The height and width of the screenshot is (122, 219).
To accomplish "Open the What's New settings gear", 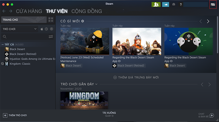I will point(83,21).
